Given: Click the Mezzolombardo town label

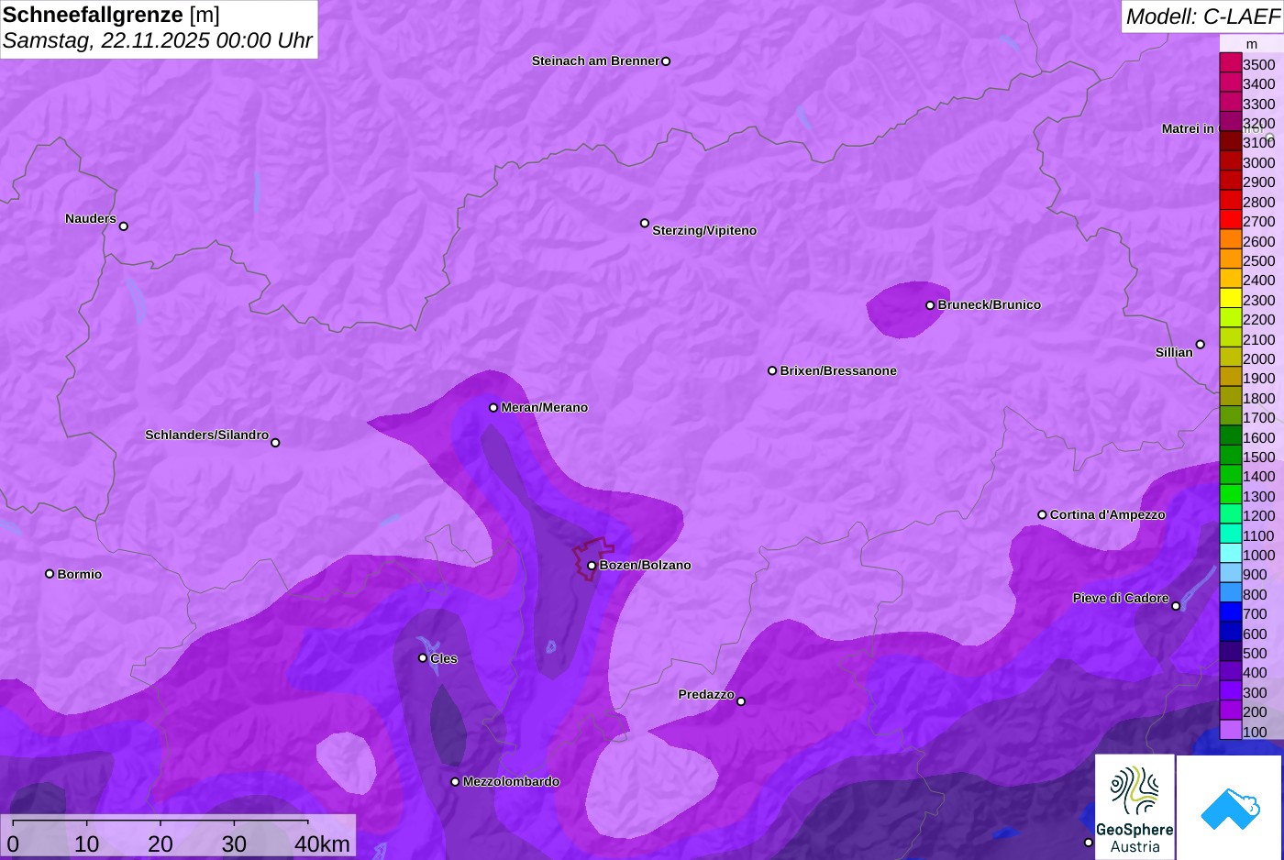Looking at the screenshot, I should 511,782.
